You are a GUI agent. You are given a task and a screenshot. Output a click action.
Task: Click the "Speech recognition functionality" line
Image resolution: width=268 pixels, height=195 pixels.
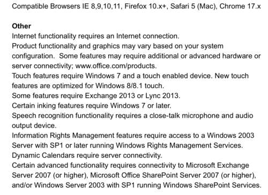tap(132, 116)
